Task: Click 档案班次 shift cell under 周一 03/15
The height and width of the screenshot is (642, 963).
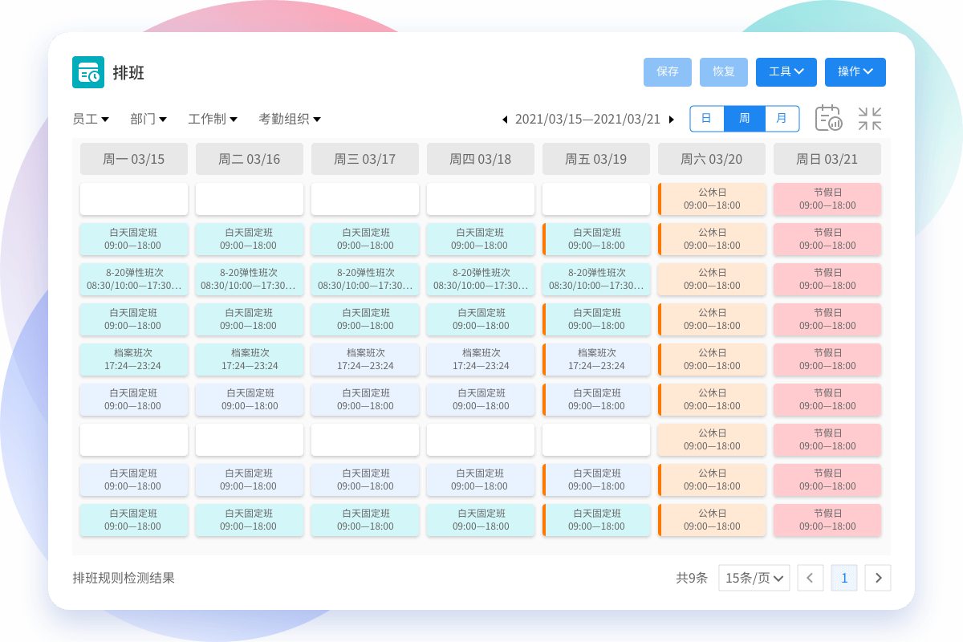Action: point(134,360)
